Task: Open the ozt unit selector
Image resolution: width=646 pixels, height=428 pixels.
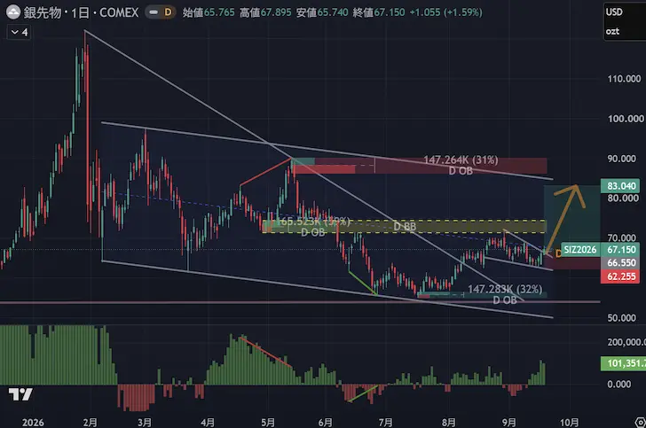Action: 612,31
